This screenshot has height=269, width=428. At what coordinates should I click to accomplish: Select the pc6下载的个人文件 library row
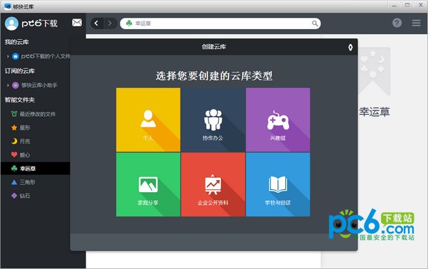tap(36, 56)
